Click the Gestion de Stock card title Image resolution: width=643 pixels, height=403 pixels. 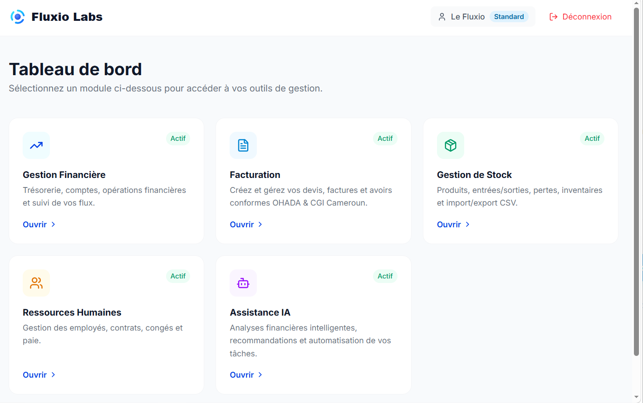(x=474, y=175)
